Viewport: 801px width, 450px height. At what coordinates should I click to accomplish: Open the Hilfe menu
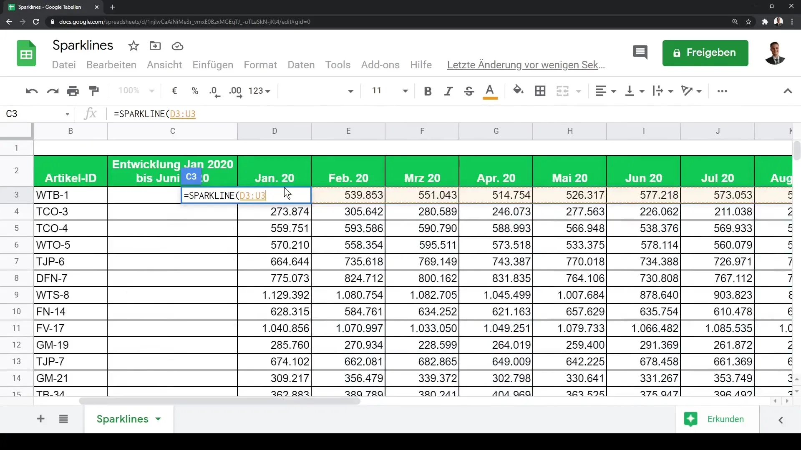click(421, 65)
